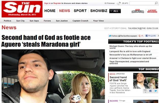Click the weather cloud icon
The image size is (159, 103).
[119, 3]
